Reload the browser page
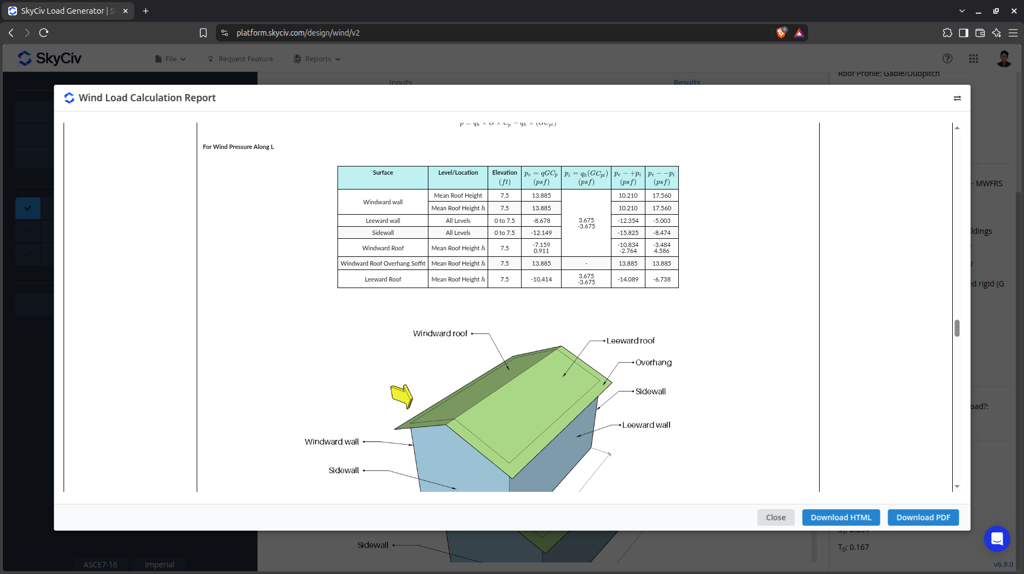The height and width of the screenshot is (574, 1024). coord(44,33)
